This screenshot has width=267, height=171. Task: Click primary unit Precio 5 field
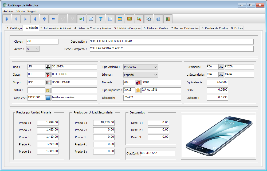[48, 152]
